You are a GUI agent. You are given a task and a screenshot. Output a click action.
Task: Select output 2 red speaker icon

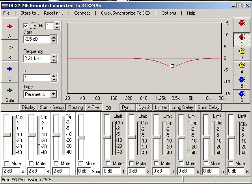click(x=242, y=37)
